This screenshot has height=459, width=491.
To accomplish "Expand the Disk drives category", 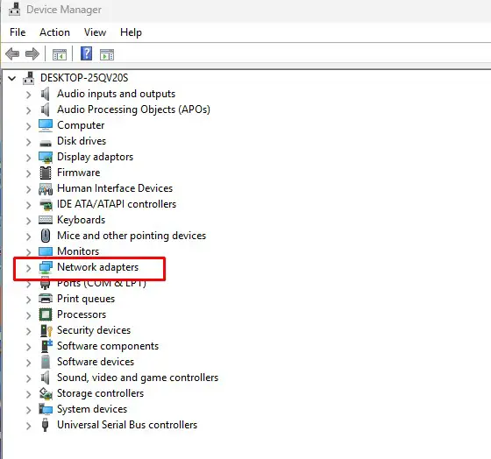I will coord(28,142).
